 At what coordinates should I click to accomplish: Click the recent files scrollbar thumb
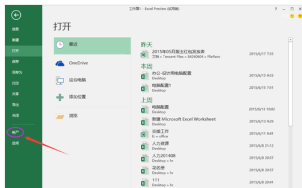pyautogui.click(x=291, y=84)
